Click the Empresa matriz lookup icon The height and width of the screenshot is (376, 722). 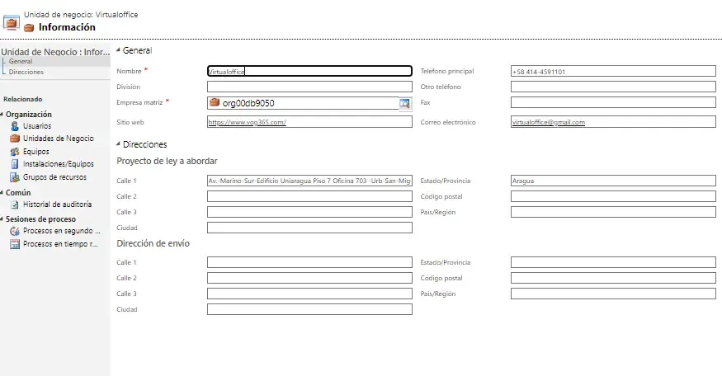404,103
